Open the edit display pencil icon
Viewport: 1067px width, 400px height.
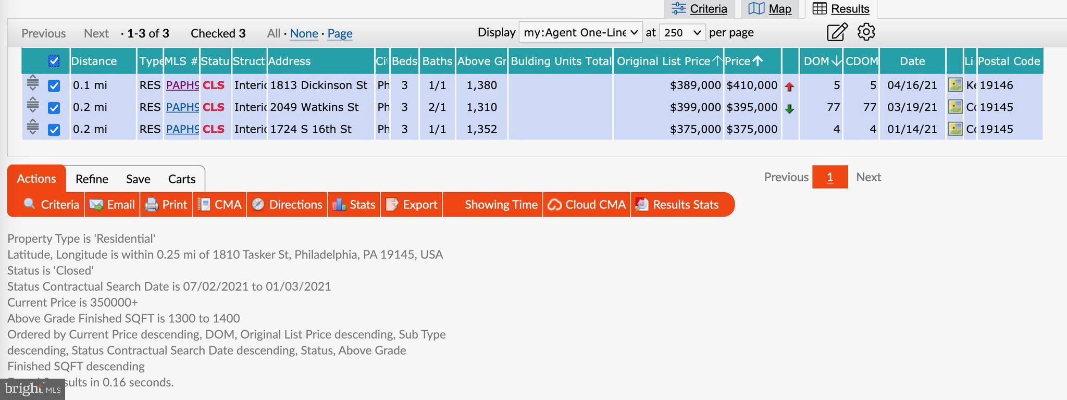pyautogui.click(x=837, y=32)
